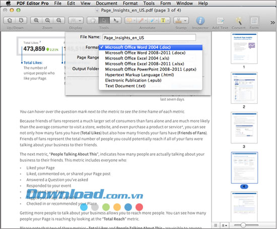This screenshot has height=229, width=277.
Task: Open the pencil tool options arrow
Action: (157, 21)
